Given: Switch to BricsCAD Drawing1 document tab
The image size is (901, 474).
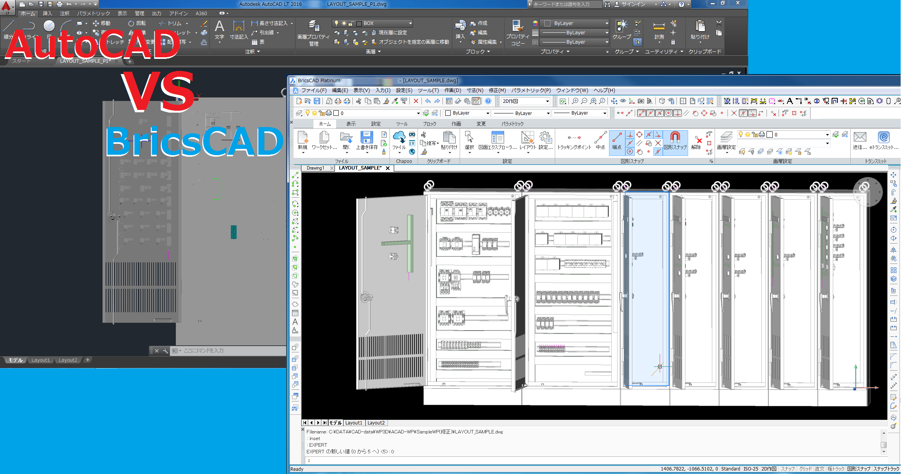Looking at the screenshot, I should [x=315, y=168].
